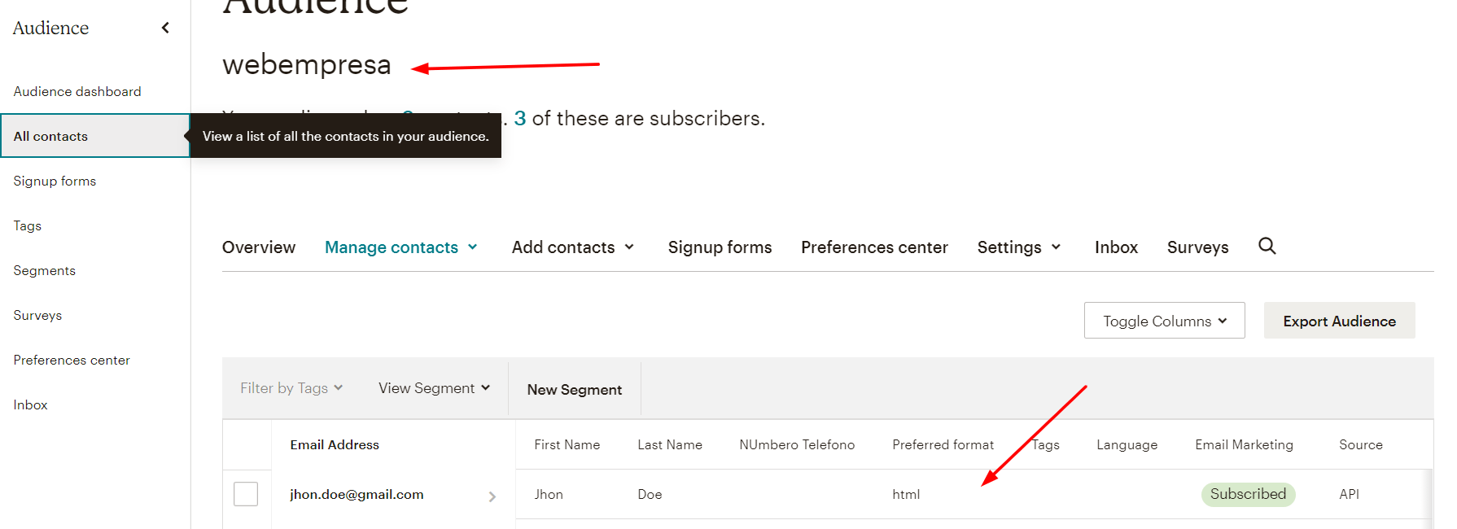Click the New Segment button
Viewport: 1457px width, 529px height.
click(575, 390)
